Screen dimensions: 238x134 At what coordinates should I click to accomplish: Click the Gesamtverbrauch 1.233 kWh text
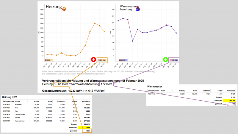(x=62, y=91)
